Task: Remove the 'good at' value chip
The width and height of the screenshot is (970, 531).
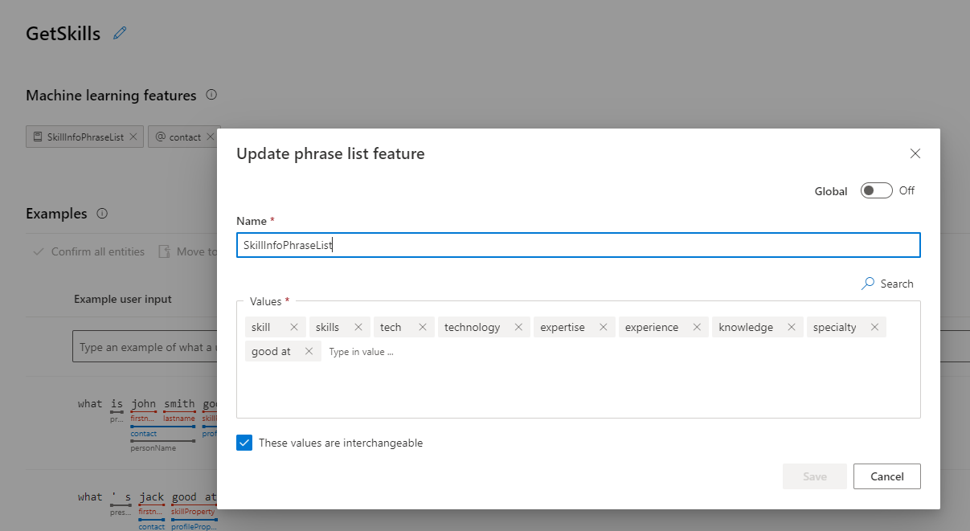Action: pos(309,351)
